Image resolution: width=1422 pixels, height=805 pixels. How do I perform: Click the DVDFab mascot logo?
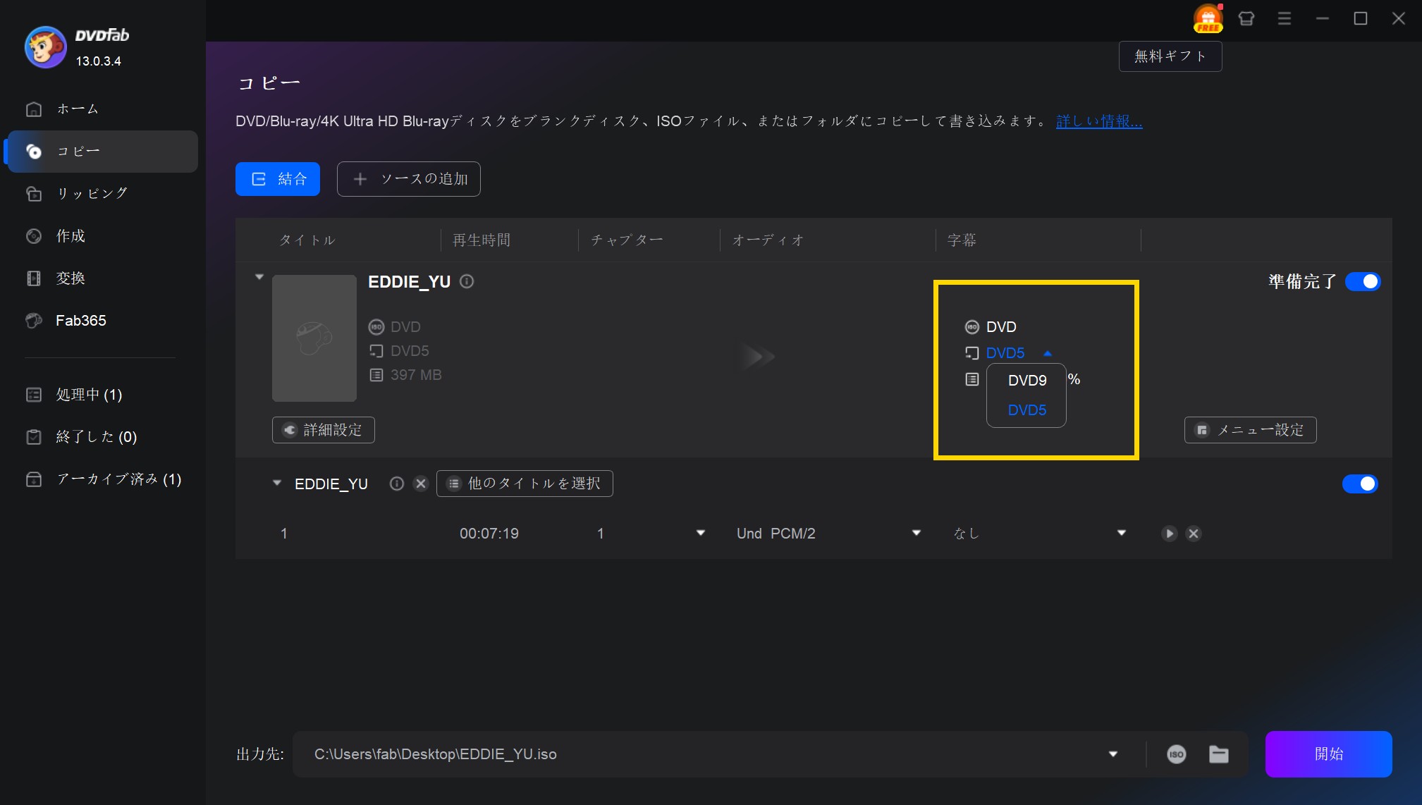46,47
